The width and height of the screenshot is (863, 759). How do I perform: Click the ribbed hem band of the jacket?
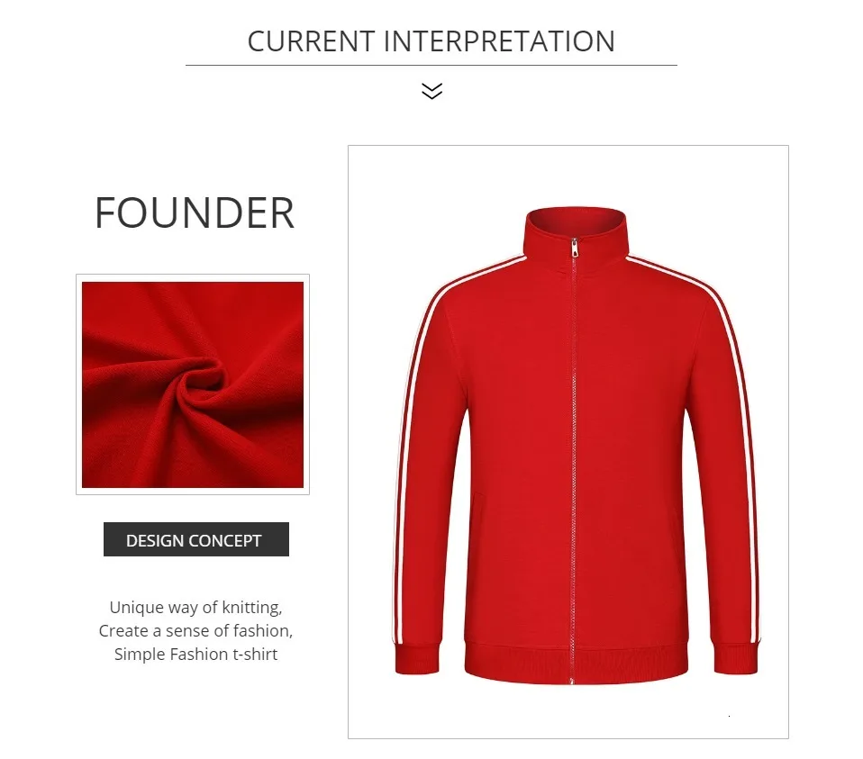pos(577,663)
